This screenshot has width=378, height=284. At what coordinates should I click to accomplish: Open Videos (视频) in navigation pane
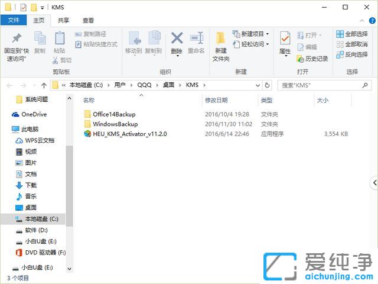pyautogui.click(x=26, y=151)
